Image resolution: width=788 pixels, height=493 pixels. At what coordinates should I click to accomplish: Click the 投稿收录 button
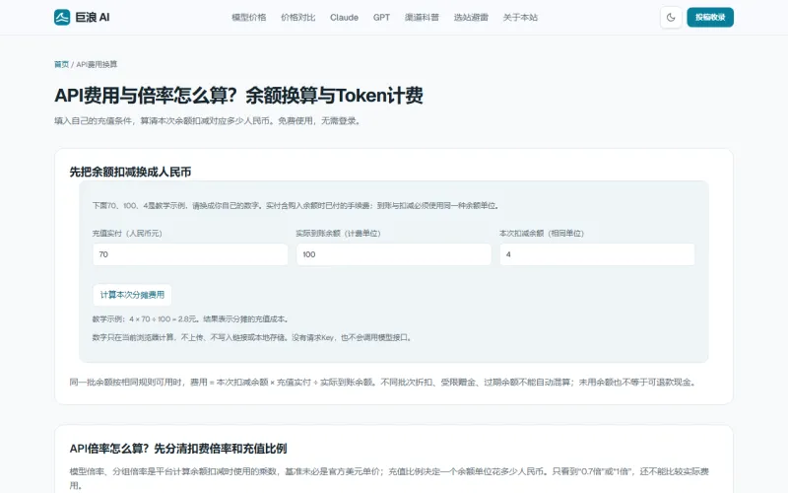pyautogui.click(x=710, y=17)
